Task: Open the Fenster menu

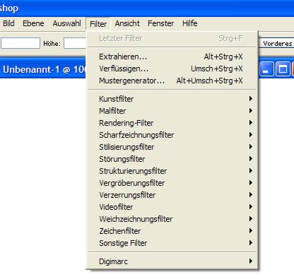Action: coord(161,23)
